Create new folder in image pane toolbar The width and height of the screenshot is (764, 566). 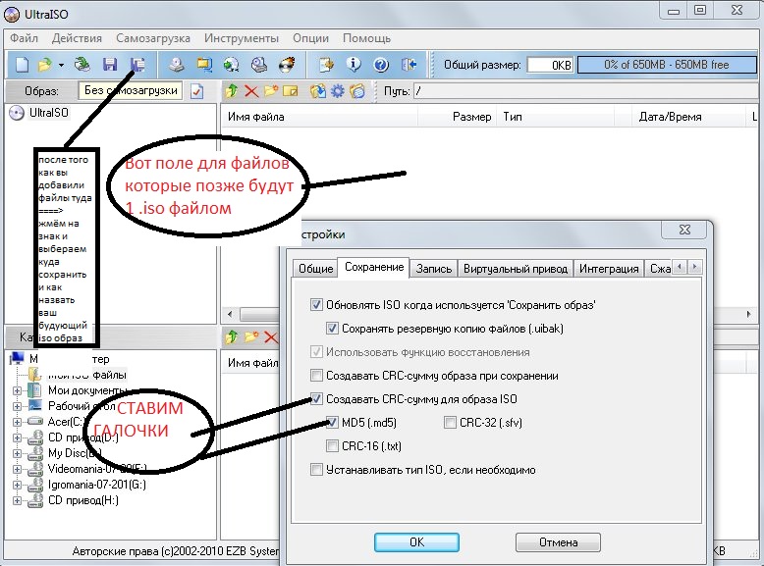271,91
